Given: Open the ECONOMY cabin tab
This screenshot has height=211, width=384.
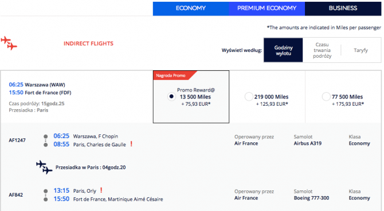Looking at the screenshot, I should coord(191,9).
